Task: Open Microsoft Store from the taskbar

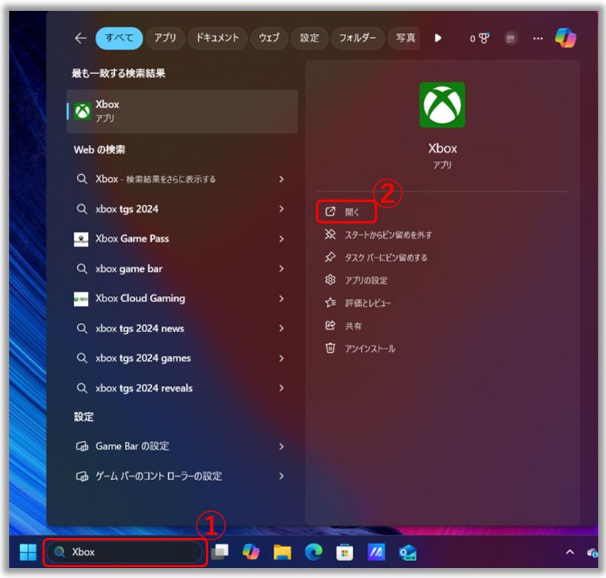Action: 345,552
